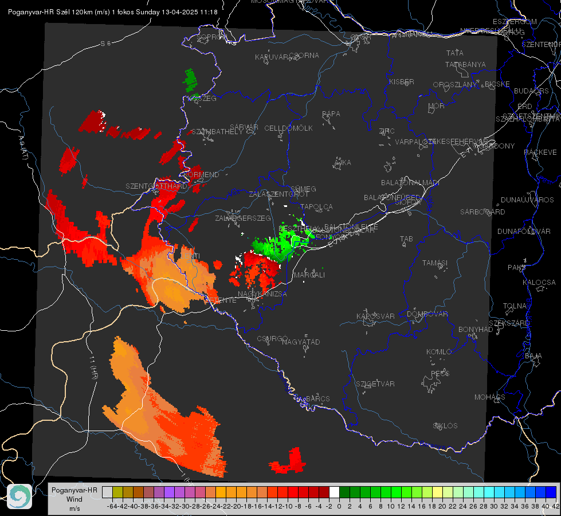Click the RÁCKEVE city label
Viewport: 561px width, 516px height.
coord(540,153)
